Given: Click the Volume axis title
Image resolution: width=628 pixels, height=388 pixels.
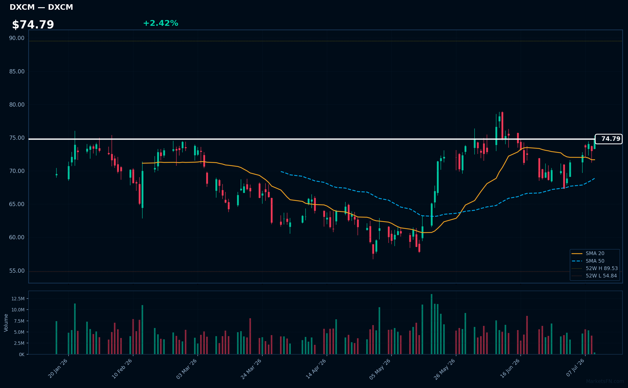Looking at the screenshot, I should point(6,323).
